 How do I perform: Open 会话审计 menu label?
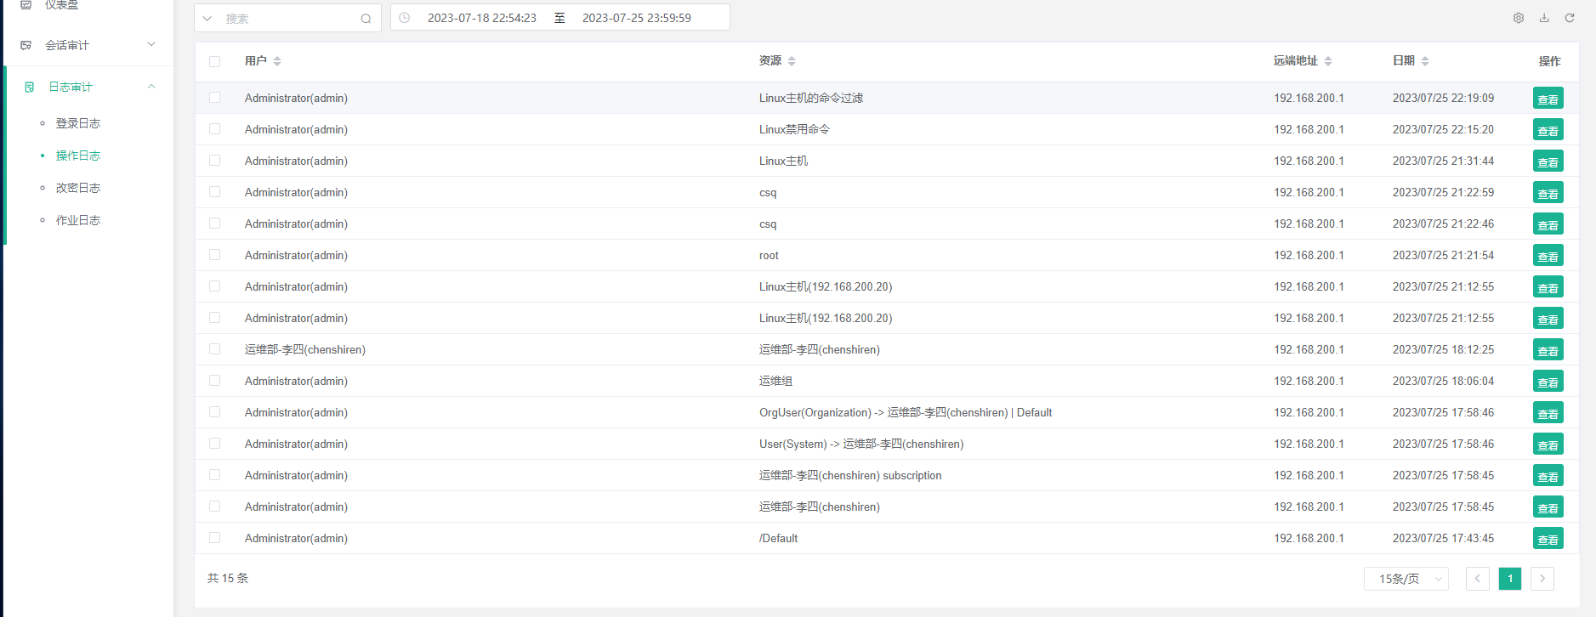tap(67, 45)
